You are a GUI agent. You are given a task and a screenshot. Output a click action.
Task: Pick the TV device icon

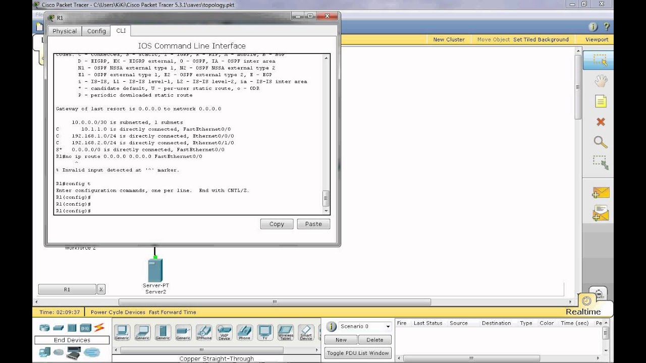(265, 333)
